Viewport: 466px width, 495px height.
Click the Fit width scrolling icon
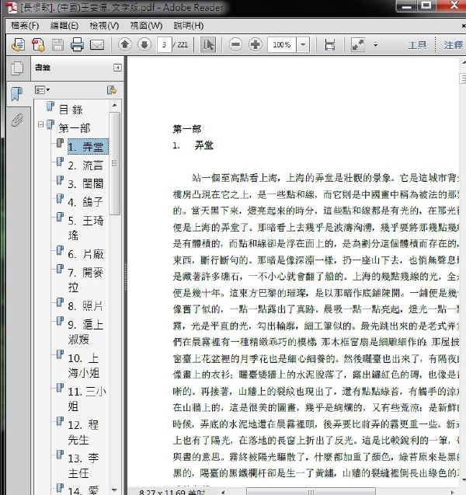[x=330, y=45]
